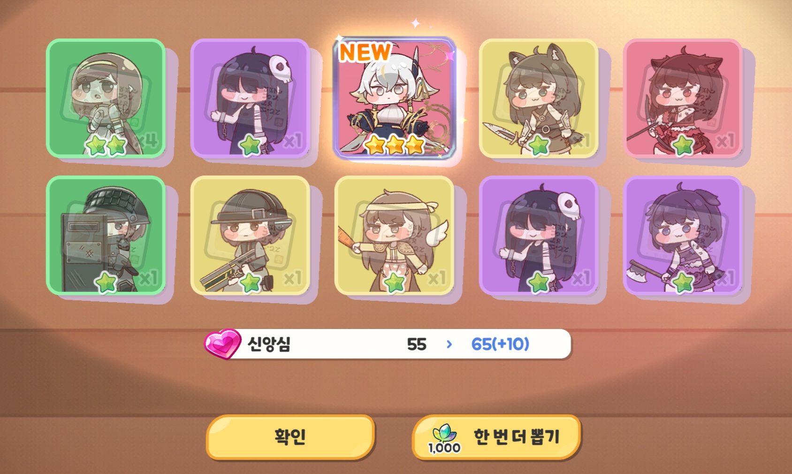Click the orange NEW badge

pos(365,52)
